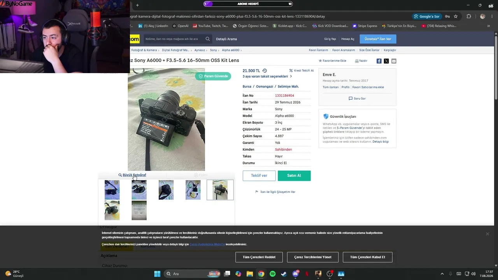The width and height of the screenshot is (498, 280).
Task: Open Size Özel İlanlar
Action: point(369,50)
